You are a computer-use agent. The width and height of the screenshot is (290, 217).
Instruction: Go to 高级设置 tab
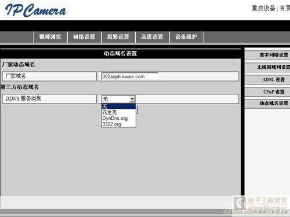(x=153, y=37)
